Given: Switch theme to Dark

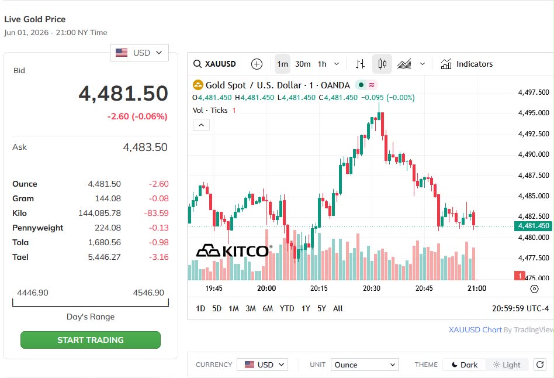Looking at the screenshot, I should pyautogui.click(x=464, y=365).
